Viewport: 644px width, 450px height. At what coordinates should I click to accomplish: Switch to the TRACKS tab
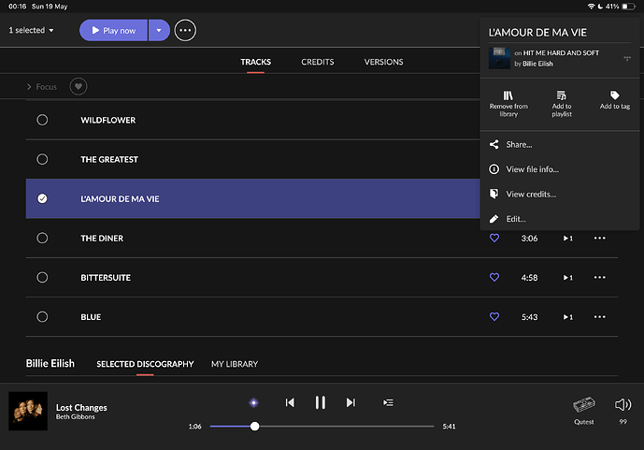click(x=255, y=62)
